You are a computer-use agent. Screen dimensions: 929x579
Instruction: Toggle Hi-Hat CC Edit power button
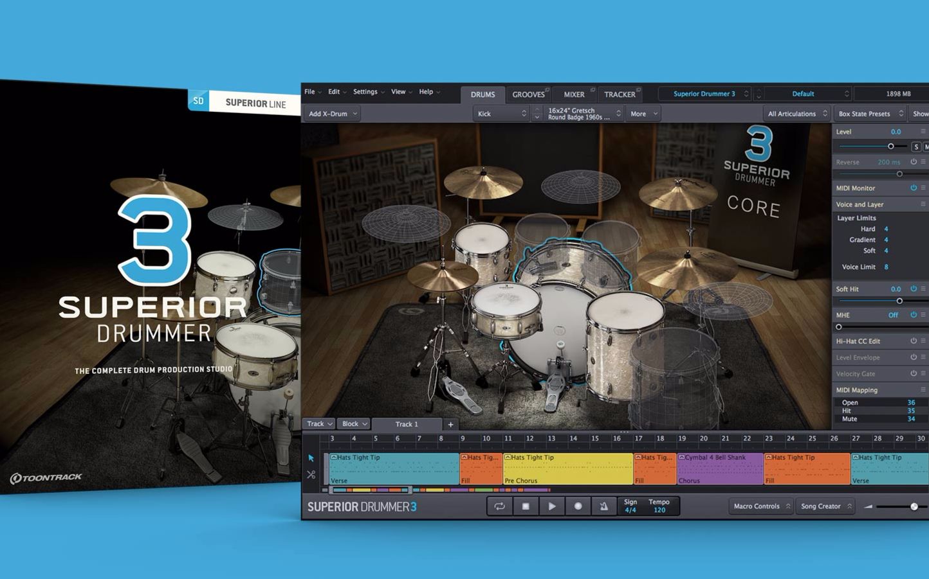(914, 341)
